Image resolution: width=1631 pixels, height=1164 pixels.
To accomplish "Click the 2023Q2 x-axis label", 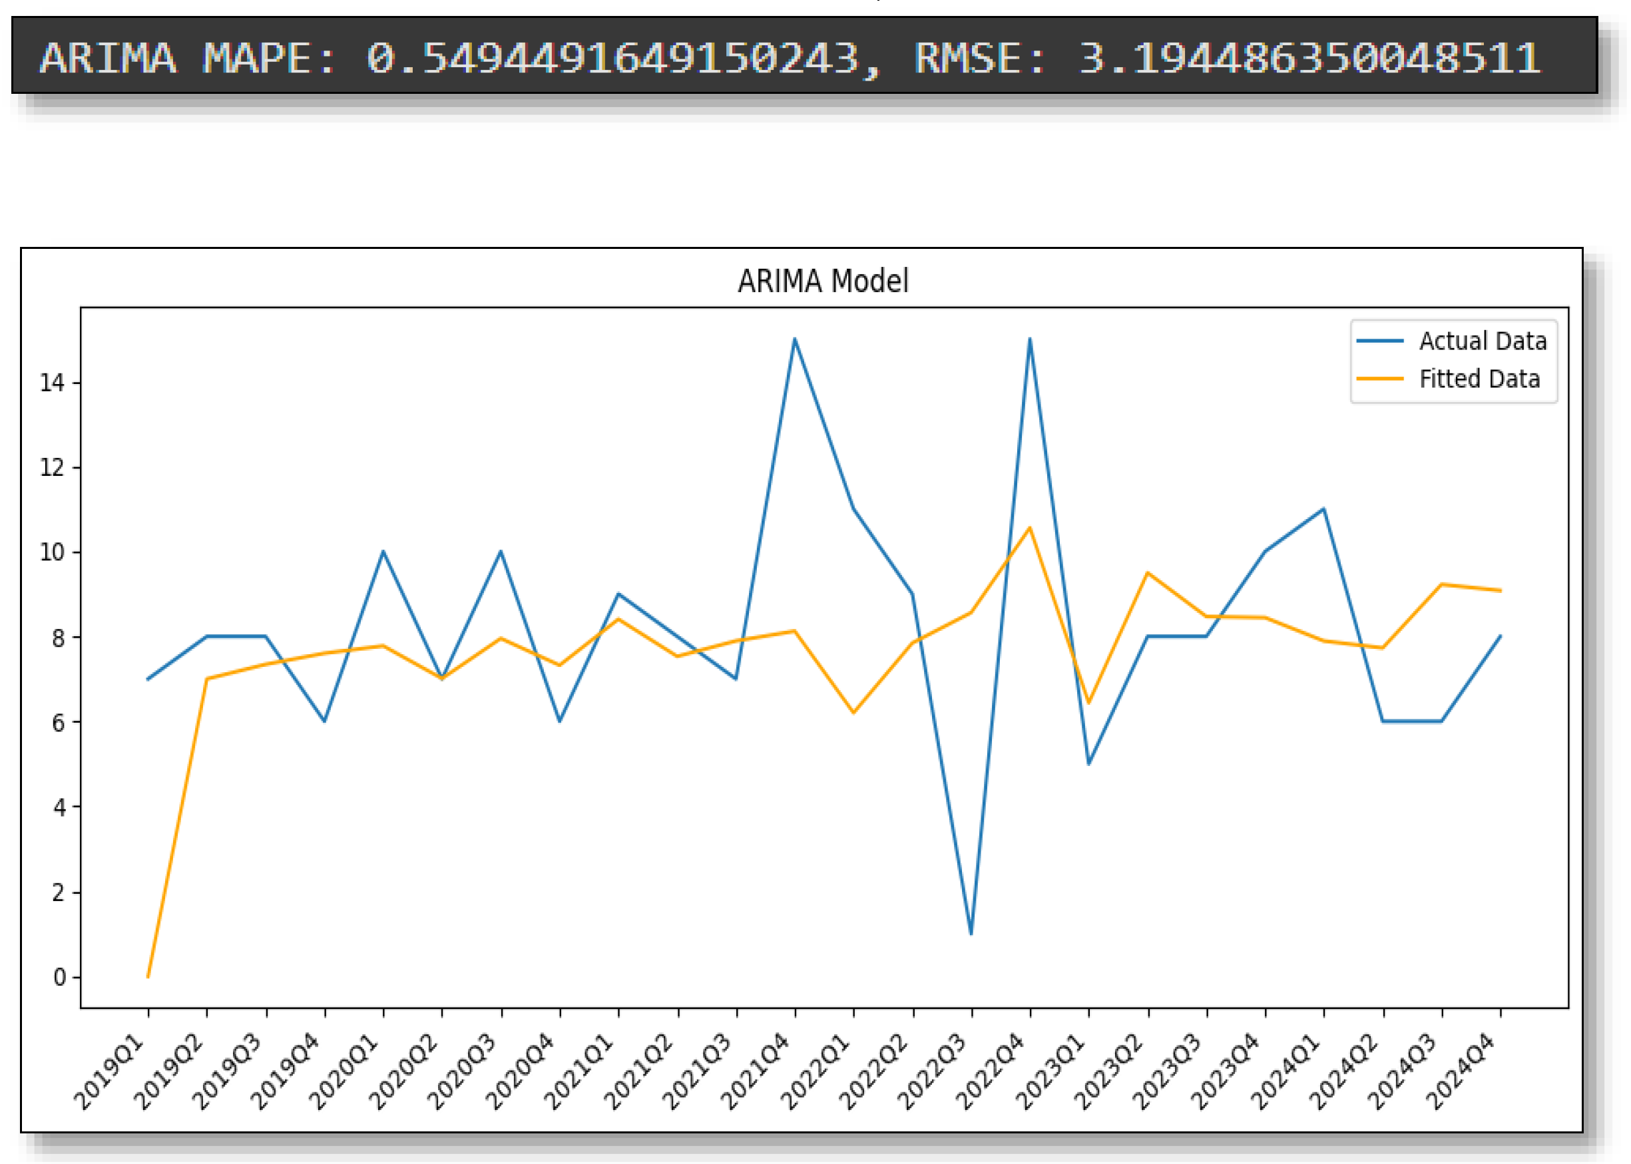I will [1110, 1071].
